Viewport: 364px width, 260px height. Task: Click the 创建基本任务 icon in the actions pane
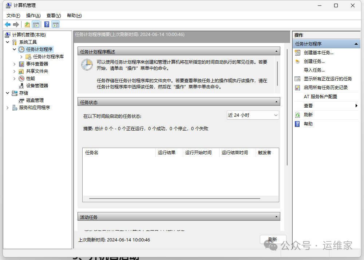tap(297, 53)
